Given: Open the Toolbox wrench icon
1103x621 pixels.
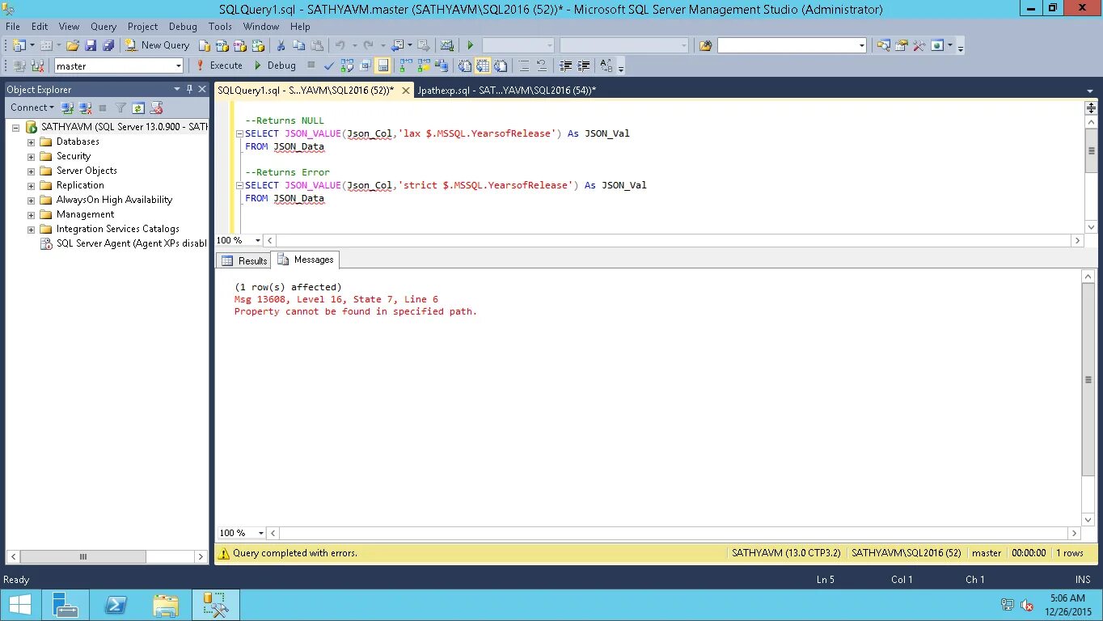Looking at the screenshot, I should point(919,45).
